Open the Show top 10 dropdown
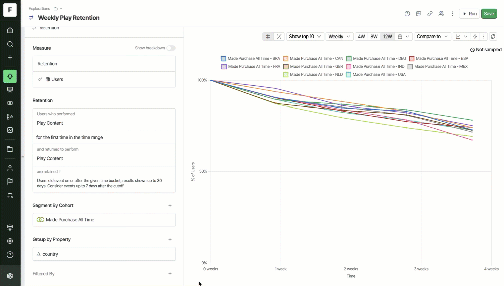The image size is (504, 286). coord(305,37)
